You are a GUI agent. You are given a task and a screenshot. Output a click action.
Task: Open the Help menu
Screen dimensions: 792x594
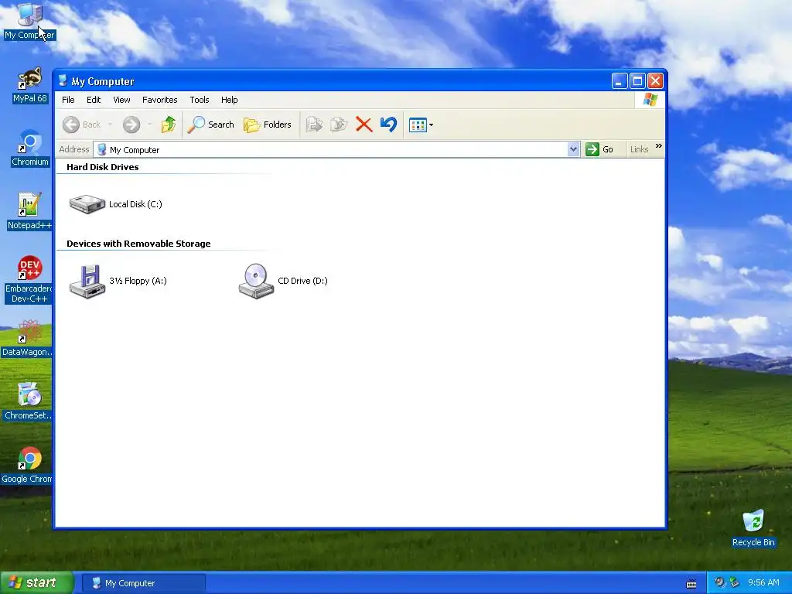229,100
